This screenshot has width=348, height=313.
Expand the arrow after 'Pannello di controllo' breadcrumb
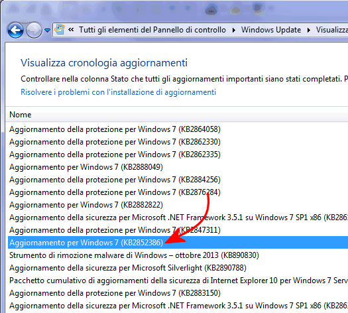tap(234, 30)
